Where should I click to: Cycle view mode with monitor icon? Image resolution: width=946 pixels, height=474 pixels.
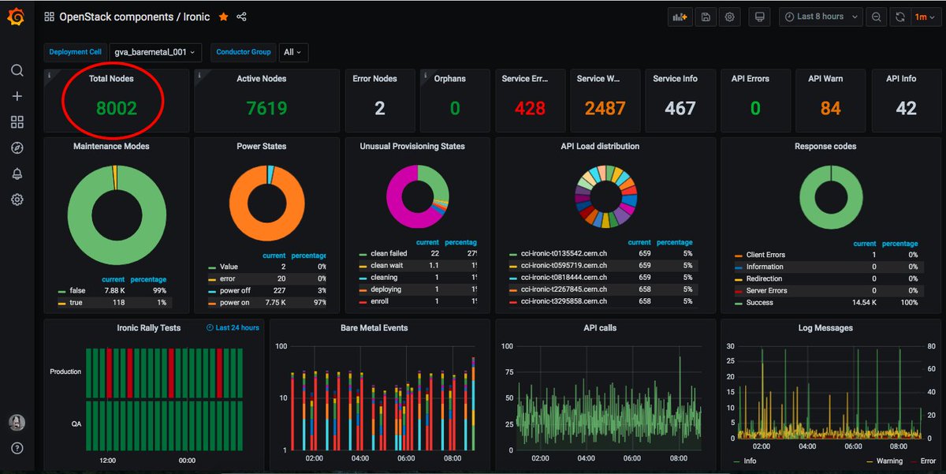pos(759,17)
